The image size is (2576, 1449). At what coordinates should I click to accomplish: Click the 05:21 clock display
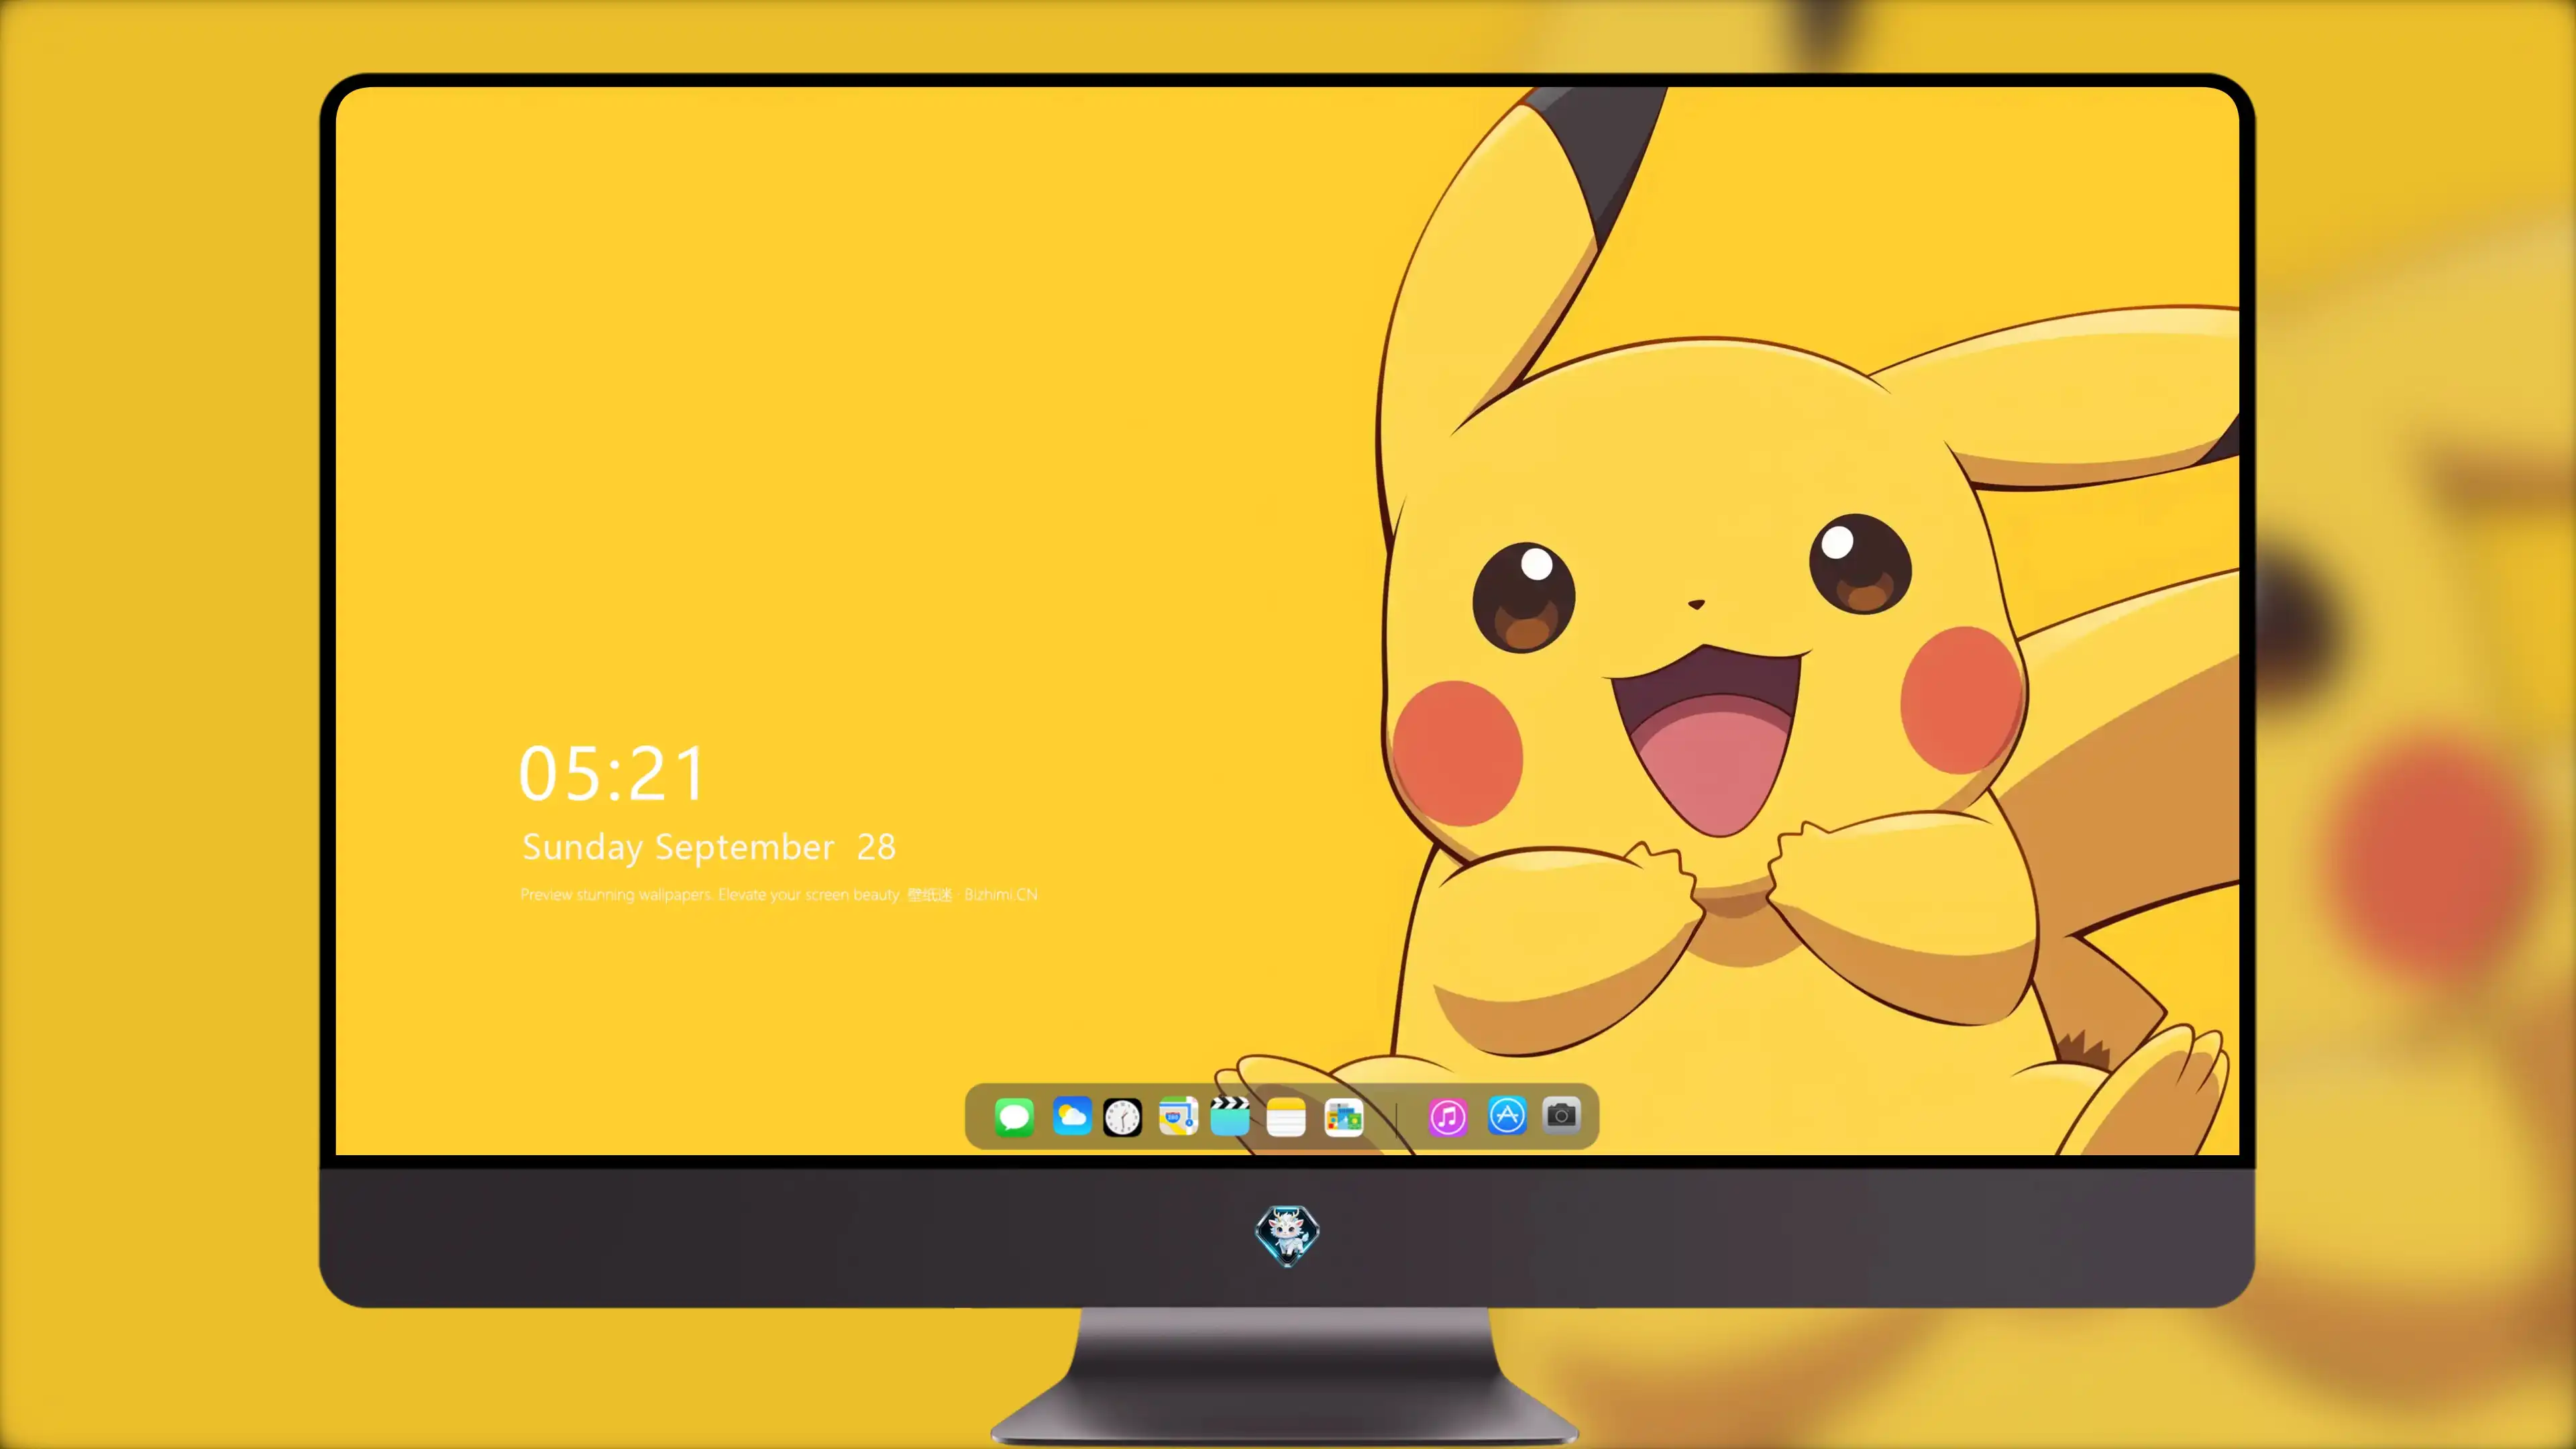click(612, 774)
